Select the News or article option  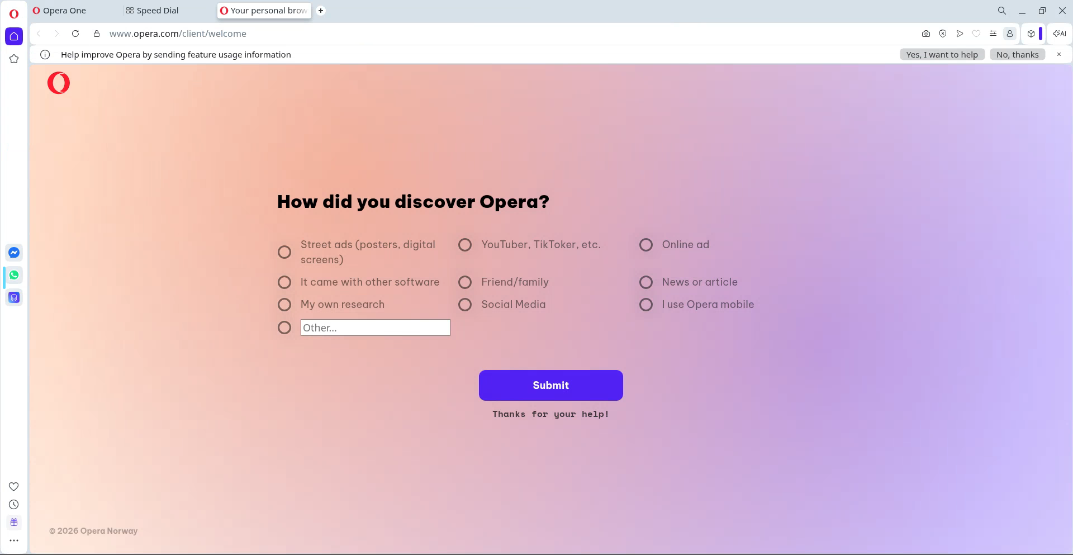646,282
